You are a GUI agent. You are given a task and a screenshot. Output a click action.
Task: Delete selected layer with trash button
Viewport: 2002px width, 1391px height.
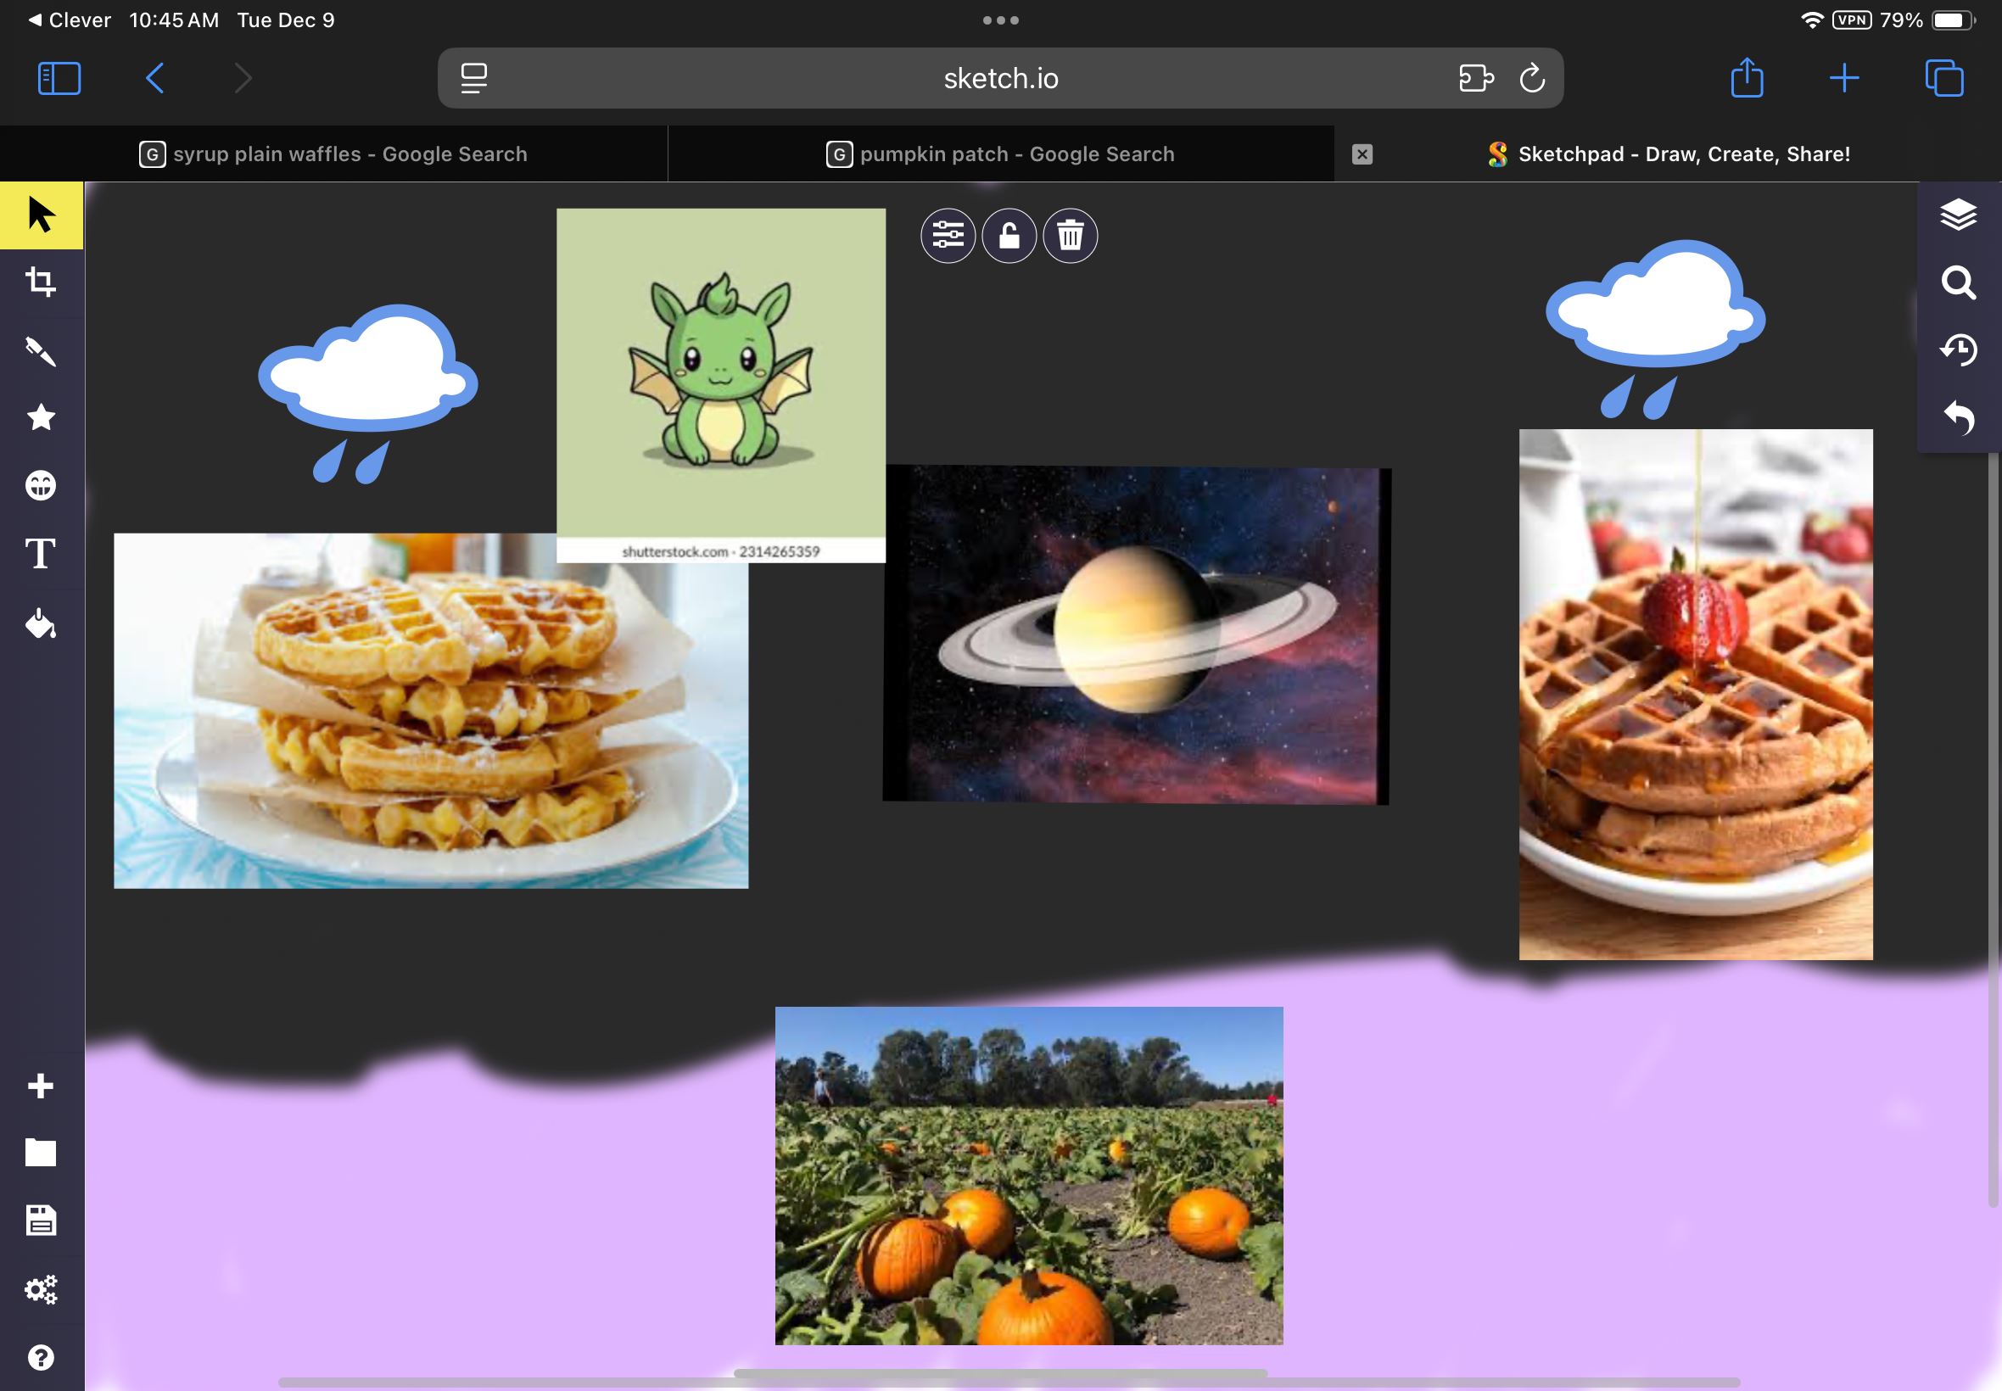point(1070,235)
